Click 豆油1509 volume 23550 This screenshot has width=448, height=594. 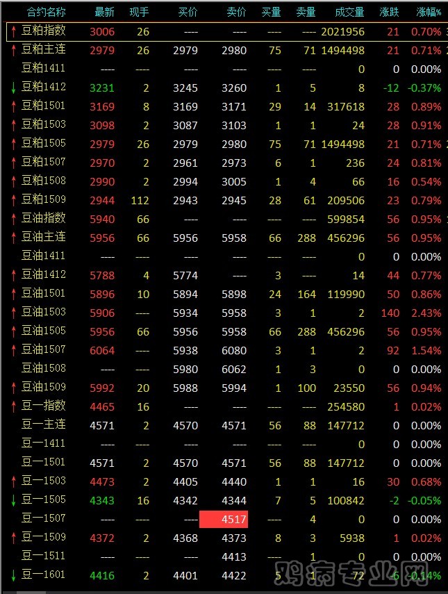[349, 388]
